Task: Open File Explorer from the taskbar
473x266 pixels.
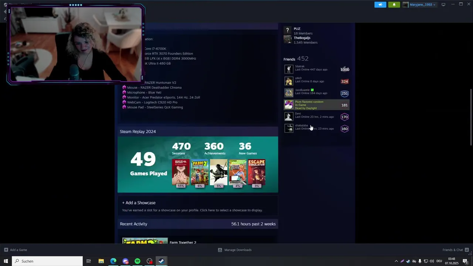Action: [x=101, y=261]
